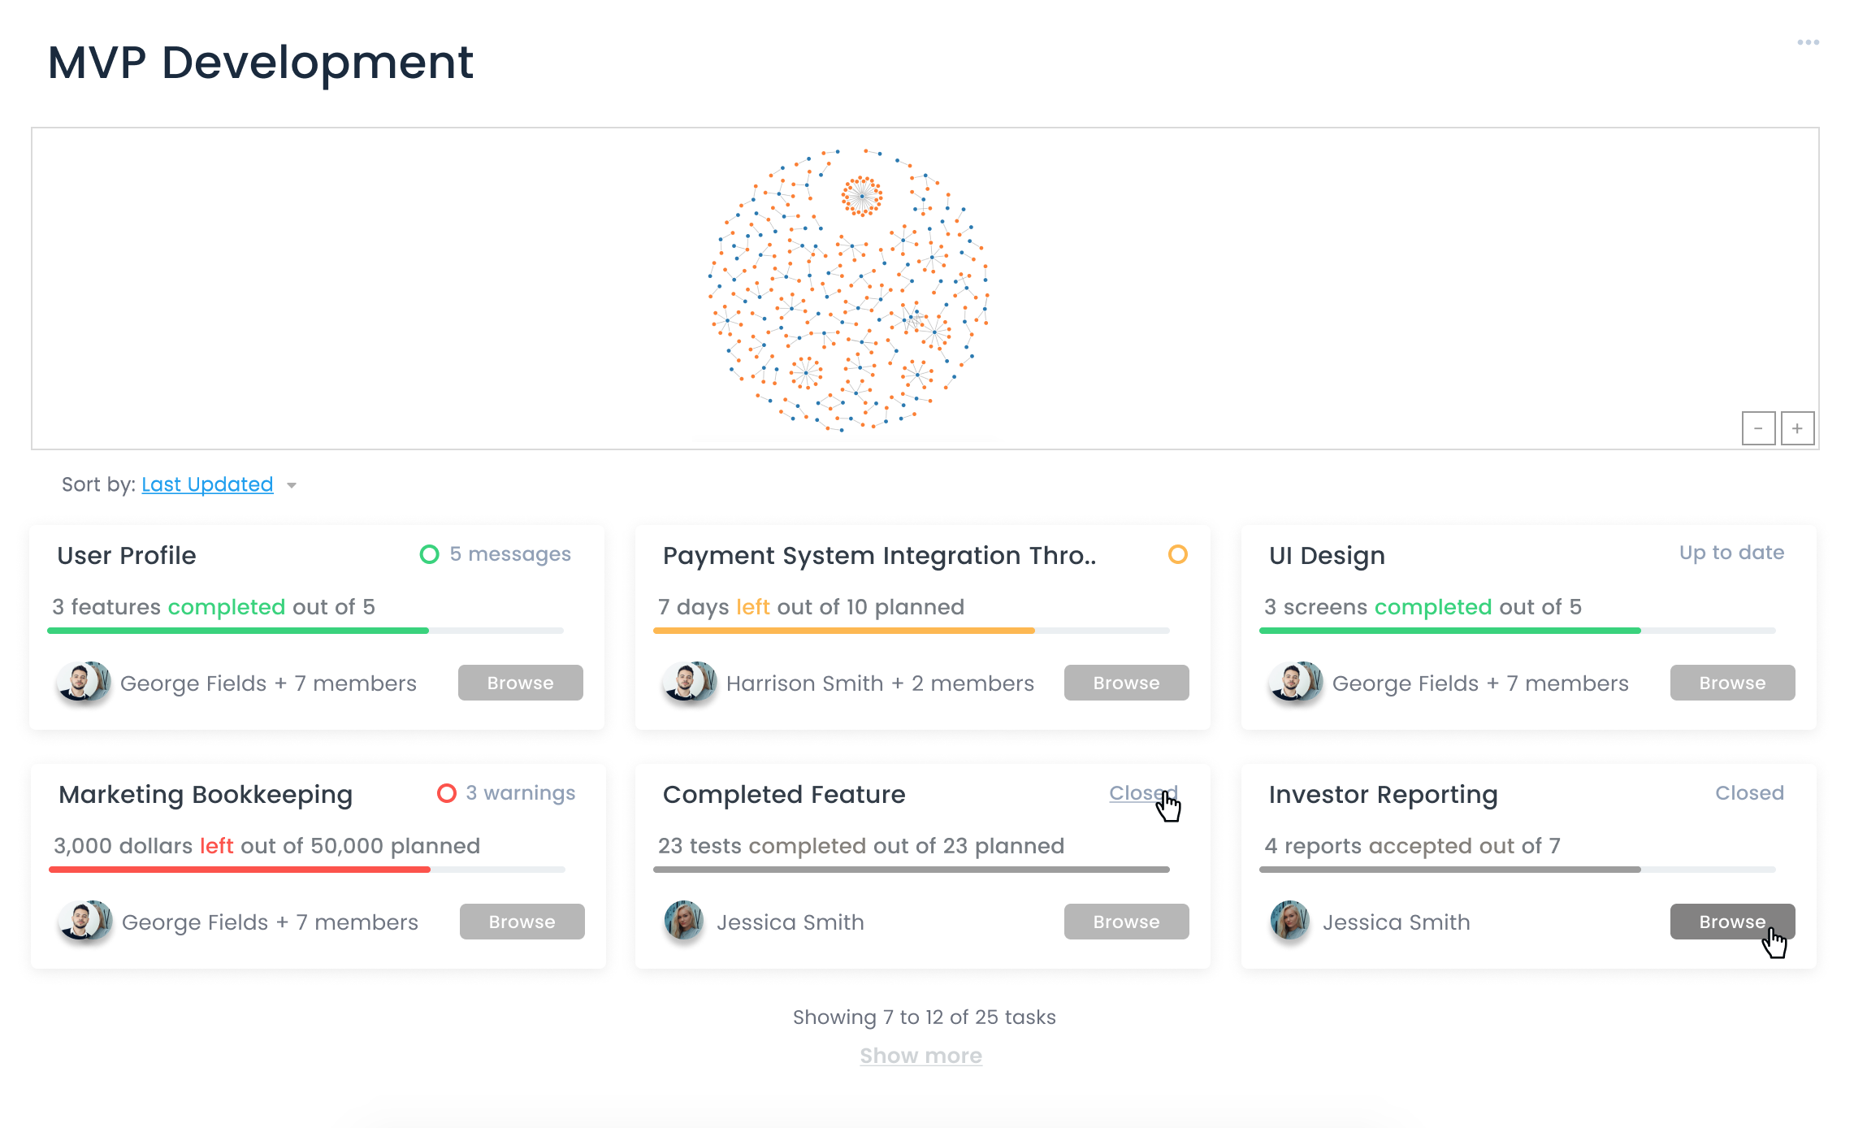Click the orange status circle on Payment System
1854x1128 pixels.
point(1177,554)
